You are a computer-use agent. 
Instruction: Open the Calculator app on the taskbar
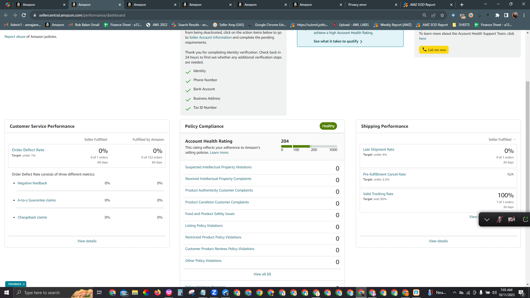[x=180, y=292]
